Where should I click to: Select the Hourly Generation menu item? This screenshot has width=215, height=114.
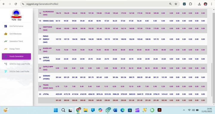(x=16, y=57)
